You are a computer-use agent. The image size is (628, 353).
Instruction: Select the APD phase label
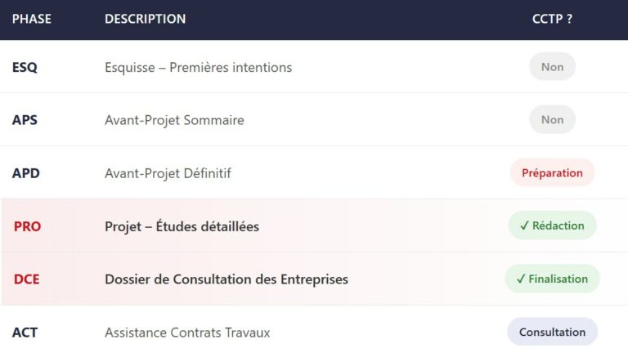point(26,173)
